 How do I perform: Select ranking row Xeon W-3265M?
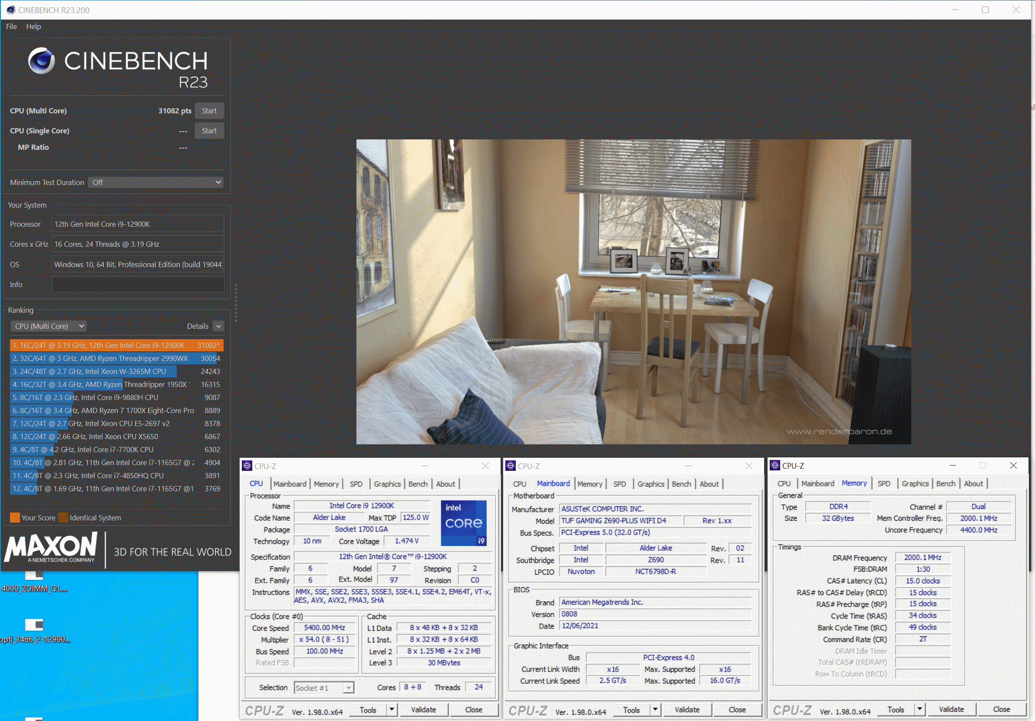(x=116, y=371)
